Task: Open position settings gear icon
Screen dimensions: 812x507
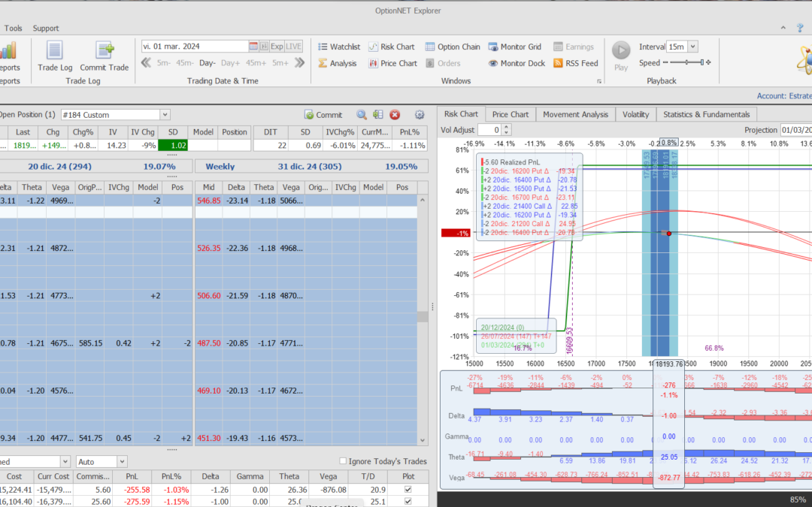Action: tap(420, 115)
